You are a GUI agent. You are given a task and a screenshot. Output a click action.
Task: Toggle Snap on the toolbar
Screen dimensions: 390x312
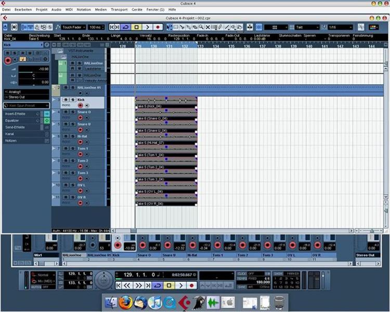tap(259, 27)
